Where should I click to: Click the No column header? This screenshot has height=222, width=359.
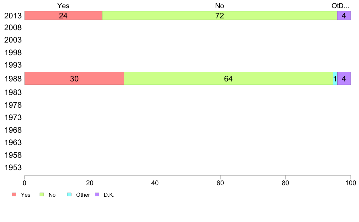(220, 6)
